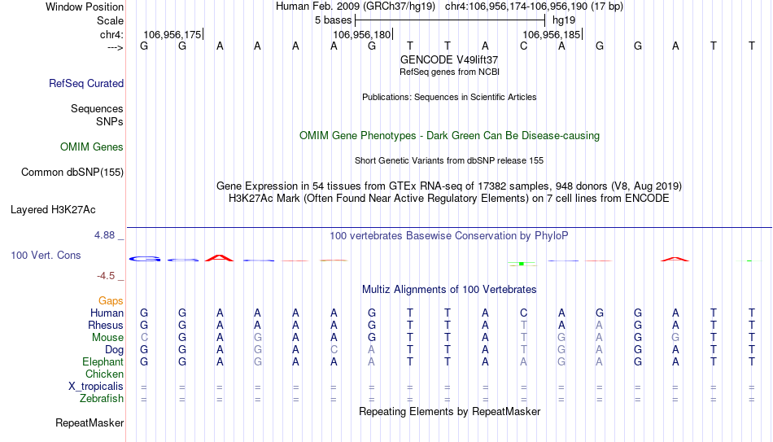The height and width of the screenshot is (442, 773).
Task: Click the 106,956,180 ruler position
Action: 362,34
